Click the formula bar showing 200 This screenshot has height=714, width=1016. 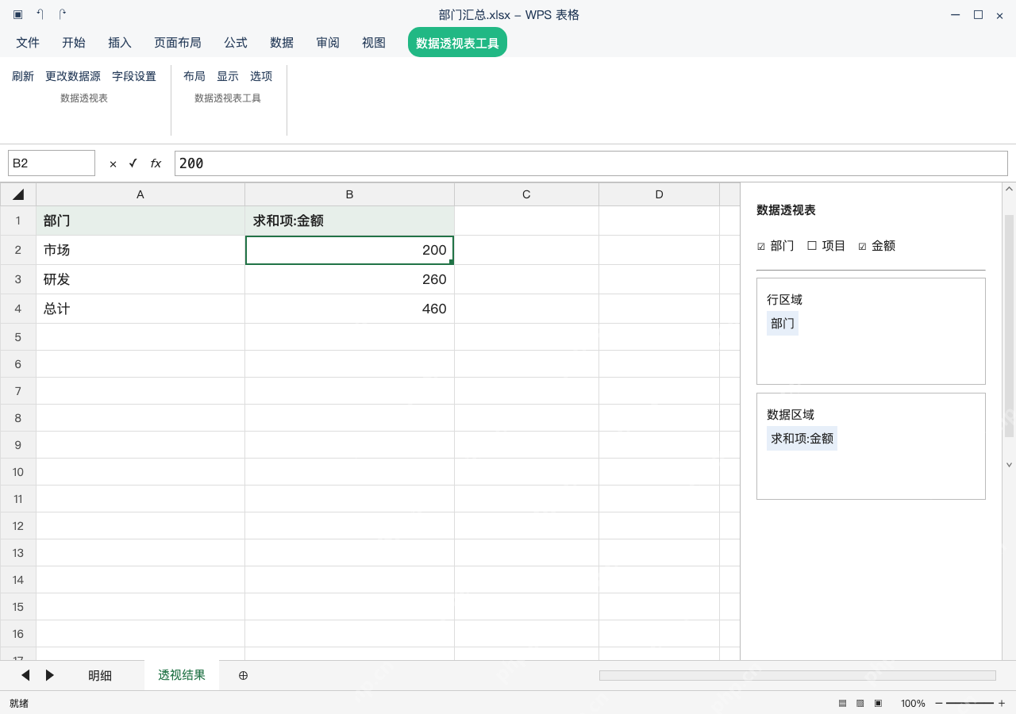point(591,163)
